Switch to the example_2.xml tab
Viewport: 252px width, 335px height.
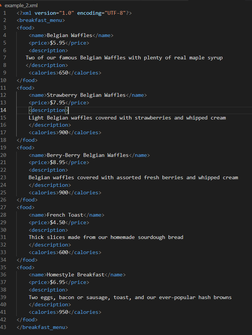coord(21,6)
